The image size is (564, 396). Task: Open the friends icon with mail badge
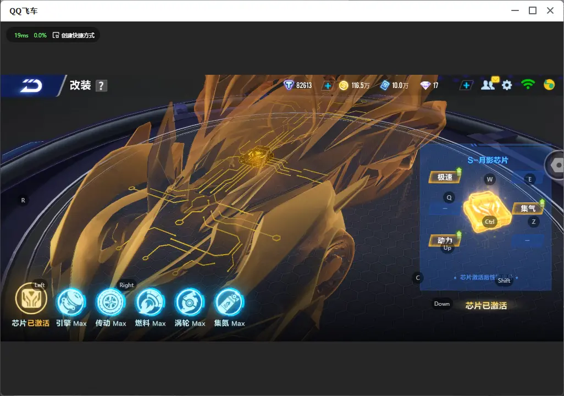click(489, 84)
